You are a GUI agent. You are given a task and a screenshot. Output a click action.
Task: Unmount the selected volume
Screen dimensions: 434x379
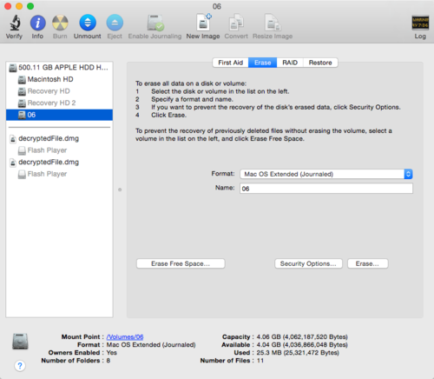(x=88, y=23)
